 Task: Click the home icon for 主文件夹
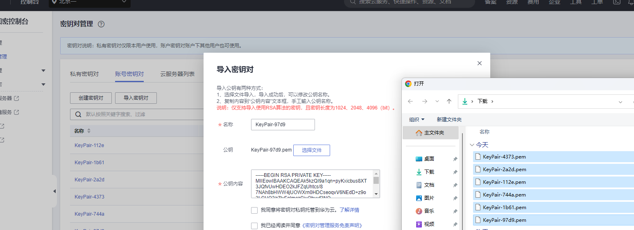(x=419, y=133)
